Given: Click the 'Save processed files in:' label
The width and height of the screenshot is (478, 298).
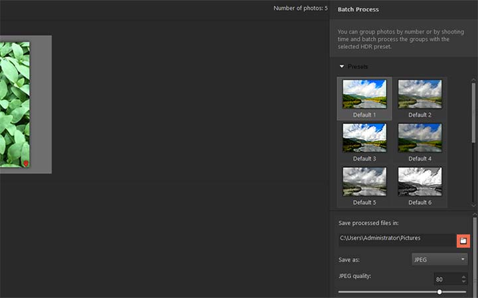Looking at the screenshot, I should coord(368,223).
